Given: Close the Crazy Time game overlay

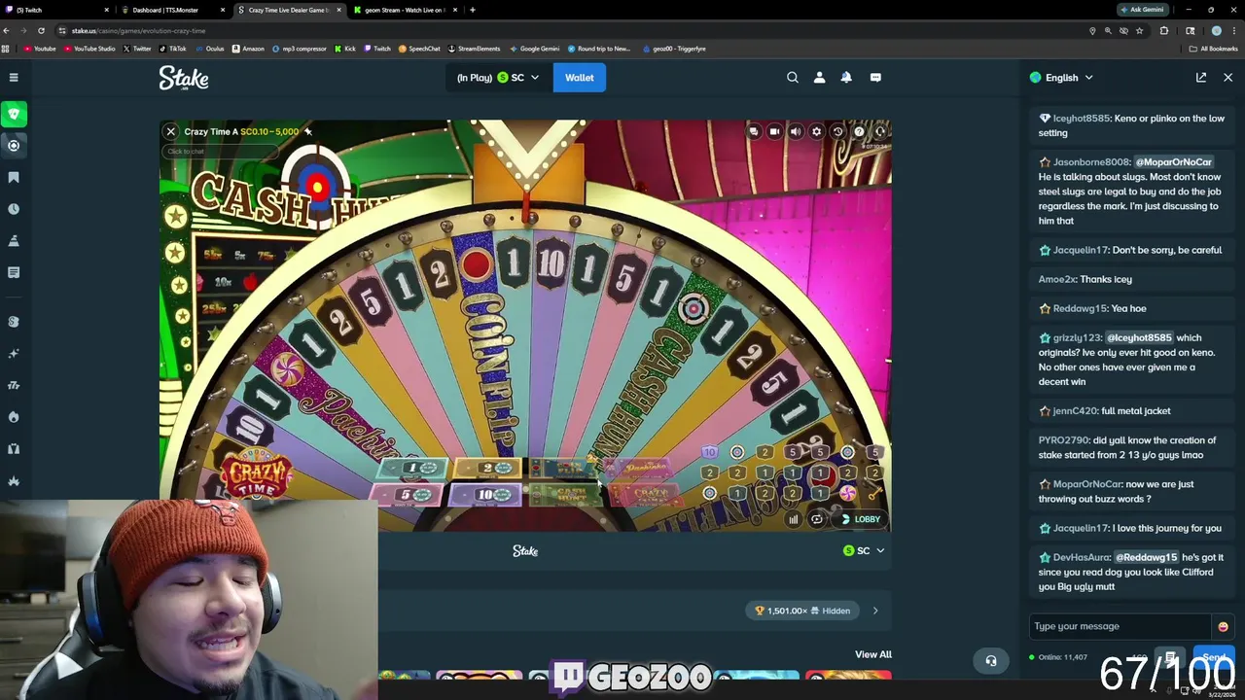Looking at the screenshot, I should coord(170,131).
